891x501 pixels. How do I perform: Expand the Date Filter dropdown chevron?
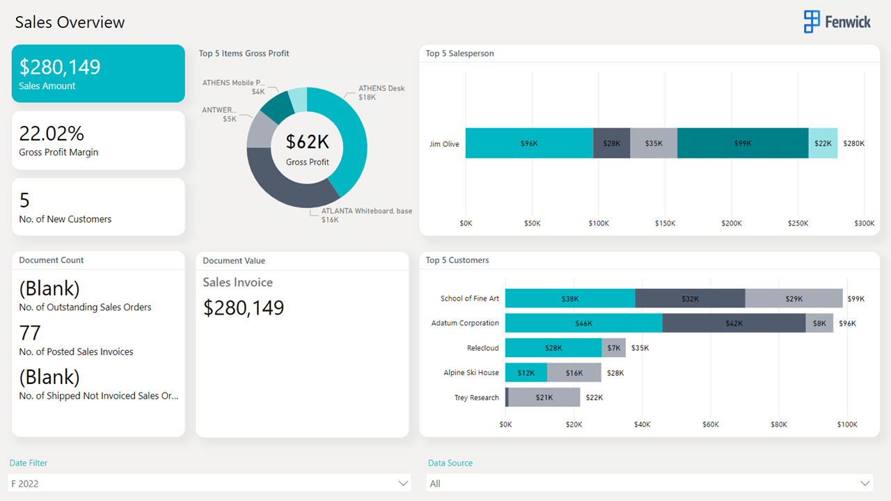coord(403,483)
